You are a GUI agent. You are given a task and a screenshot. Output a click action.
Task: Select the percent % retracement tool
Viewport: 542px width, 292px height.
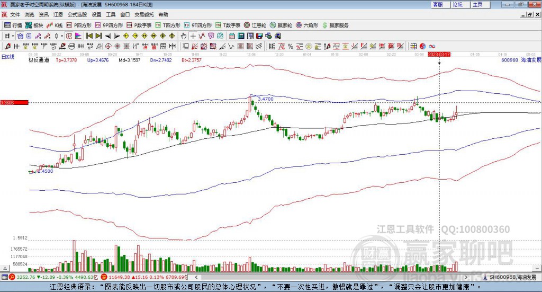(291, 46)
